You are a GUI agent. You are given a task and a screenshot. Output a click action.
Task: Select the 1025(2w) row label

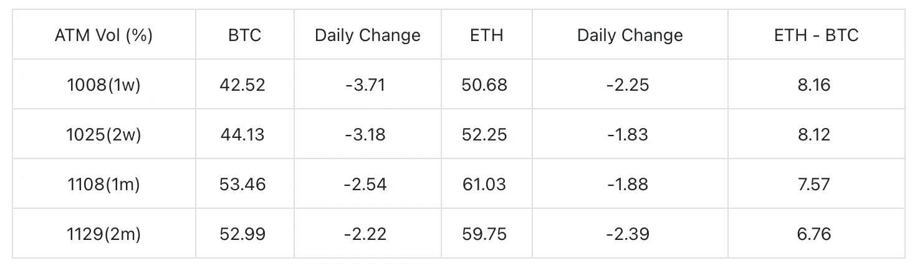103,134
